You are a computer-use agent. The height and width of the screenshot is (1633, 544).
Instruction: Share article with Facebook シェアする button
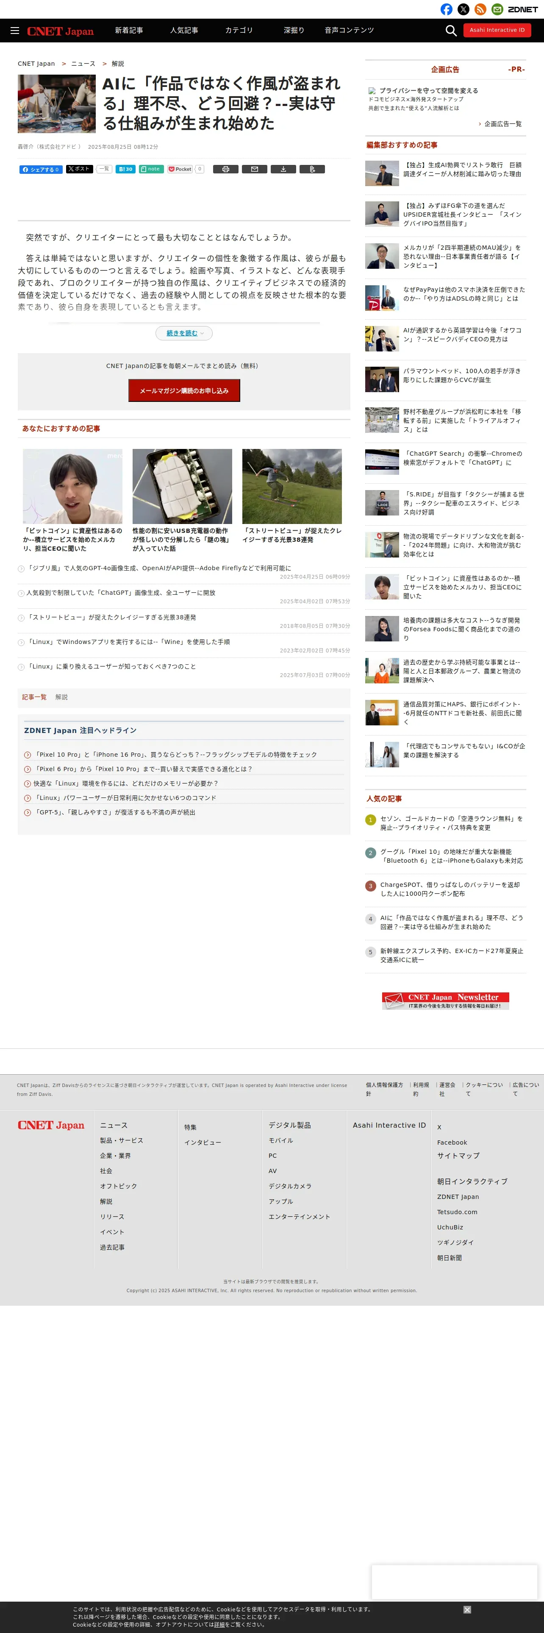[41, 169]
